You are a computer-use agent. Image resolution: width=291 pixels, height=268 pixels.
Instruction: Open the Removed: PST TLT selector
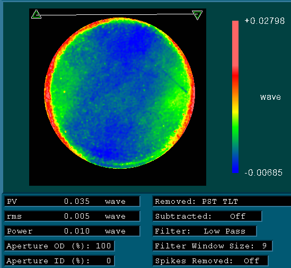click(222, 201)
